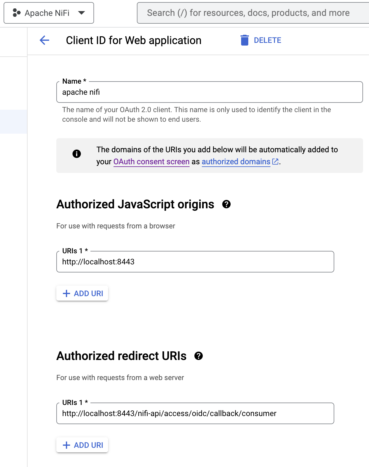This screenshot has width=369, height=467.
Task: Add another authorized redirect URI
Action: click(x=82, y=445)
